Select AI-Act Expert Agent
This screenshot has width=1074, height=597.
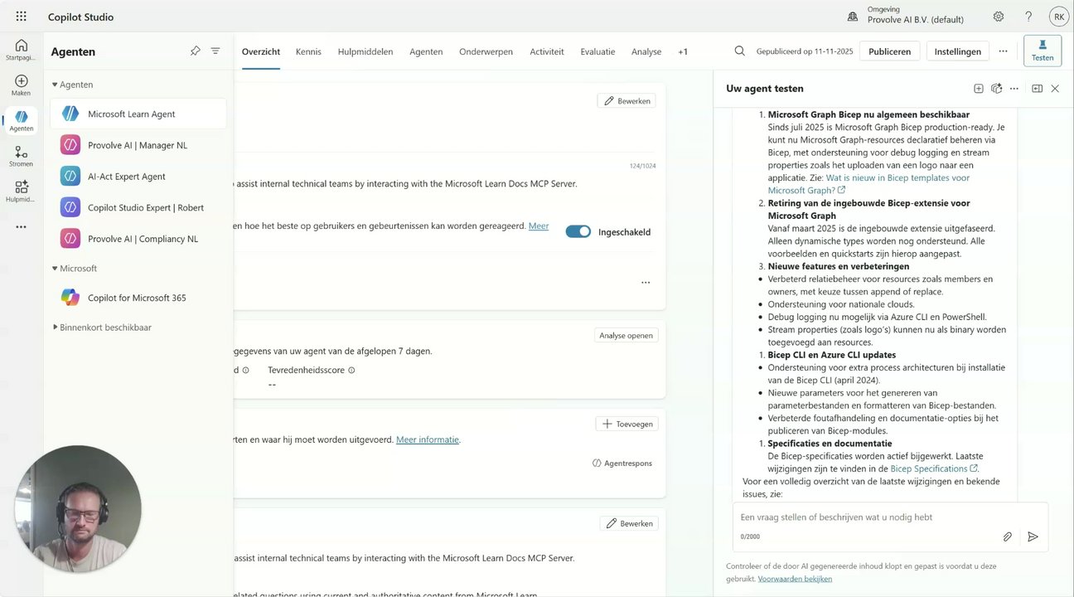(x=138, y=177)
